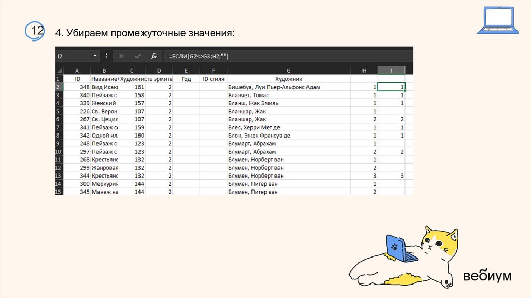
Task: Open the Name Box dropdown arrow
Action: point(95,56)
